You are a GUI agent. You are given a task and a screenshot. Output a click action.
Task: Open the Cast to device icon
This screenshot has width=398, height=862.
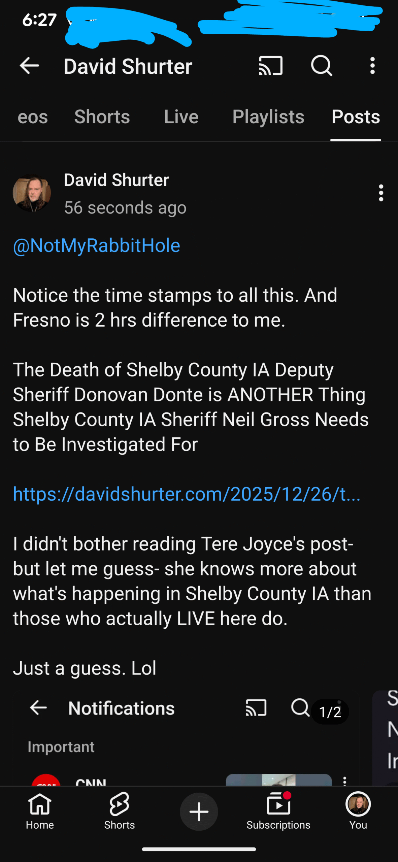pos(270,66)
